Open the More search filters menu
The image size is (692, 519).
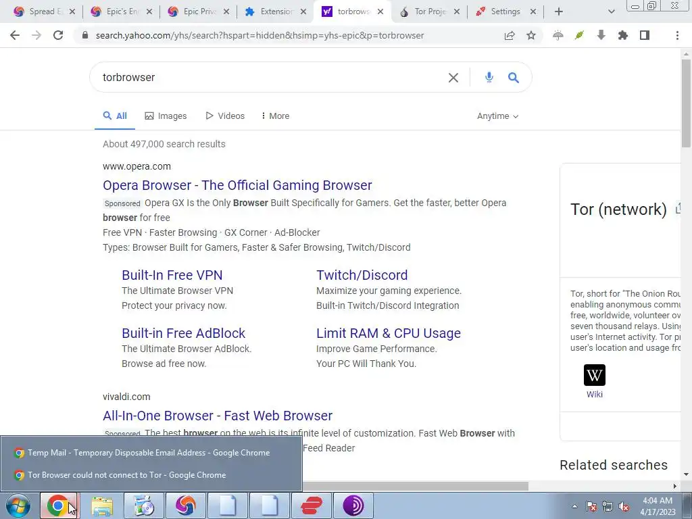click(x=276, y=116)
